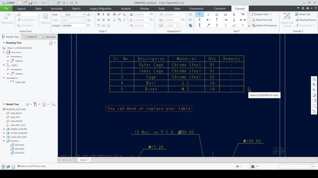
Task: Open Insert Field dropdown arrow
Action: (270, 14)
